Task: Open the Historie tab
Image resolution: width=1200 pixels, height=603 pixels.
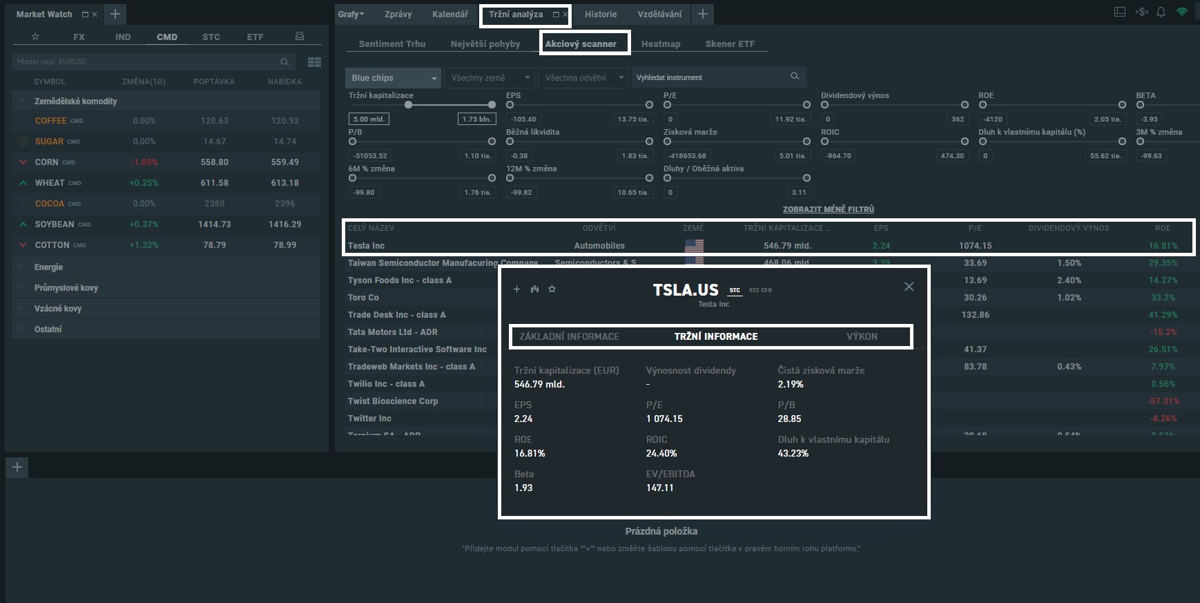Action: [x=601, y=14]
